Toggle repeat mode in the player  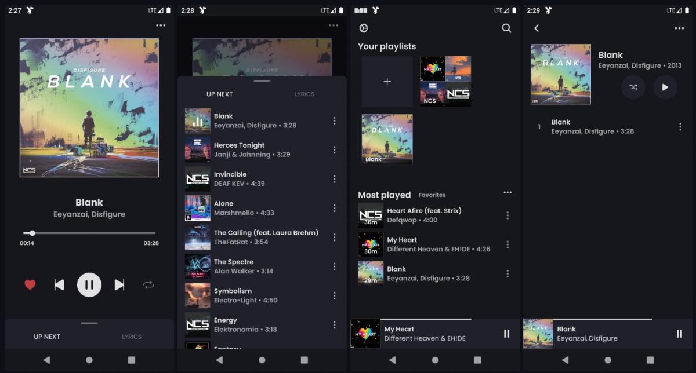click(149, 285)
